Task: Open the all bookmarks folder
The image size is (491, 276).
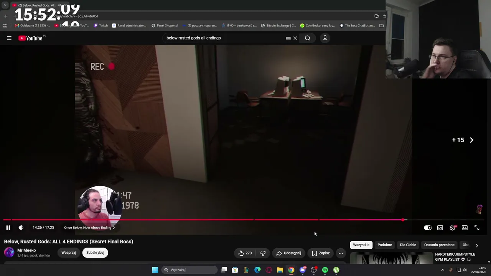Action: coord(381,26)
